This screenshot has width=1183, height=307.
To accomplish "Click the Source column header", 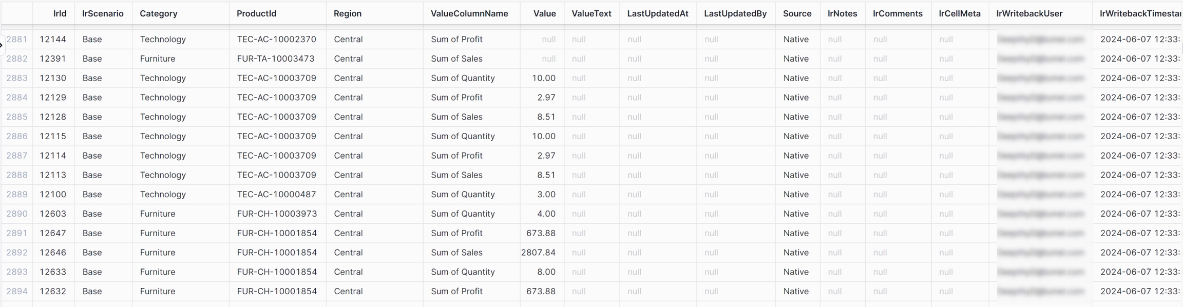I will point(797,14).
